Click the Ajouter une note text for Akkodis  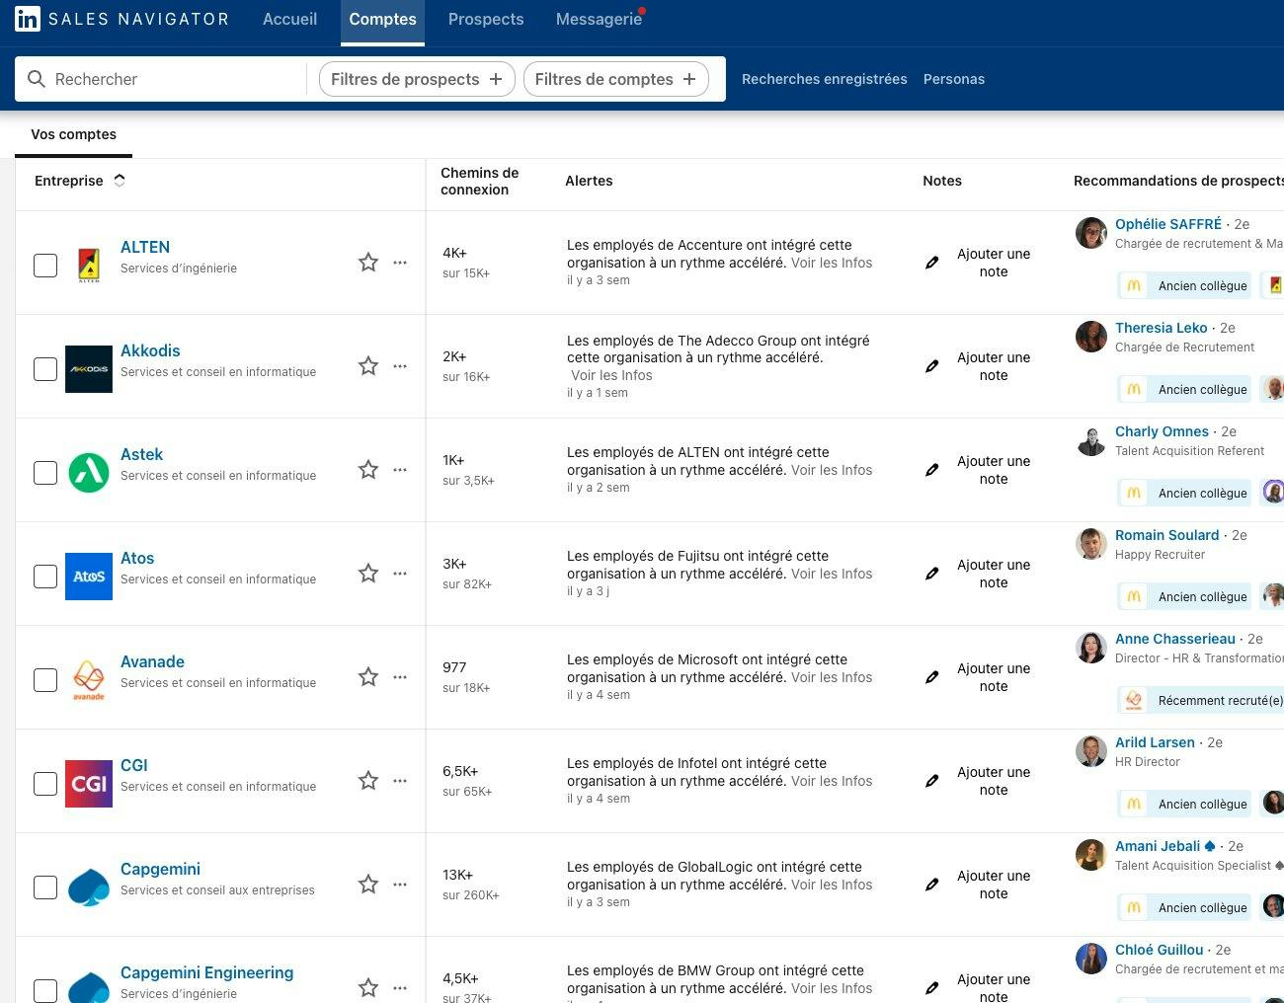click(x=994, y=366)
